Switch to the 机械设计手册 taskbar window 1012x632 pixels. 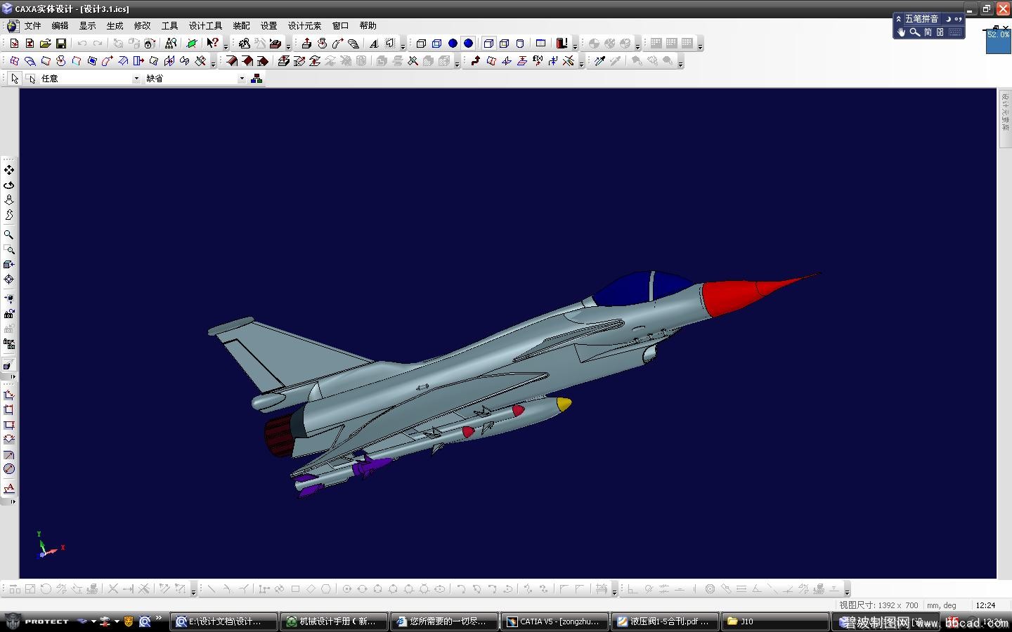pos(335,621)
